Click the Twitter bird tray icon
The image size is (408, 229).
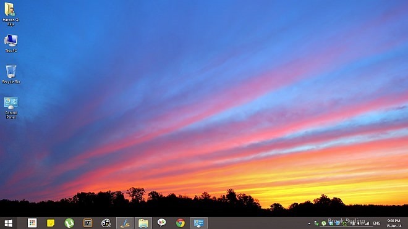click(338, 223)
